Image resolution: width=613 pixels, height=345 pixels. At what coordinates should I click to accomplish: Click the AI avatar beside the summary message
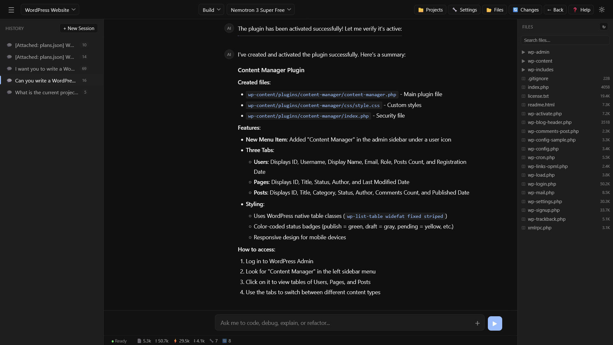[x=229, y=55]
